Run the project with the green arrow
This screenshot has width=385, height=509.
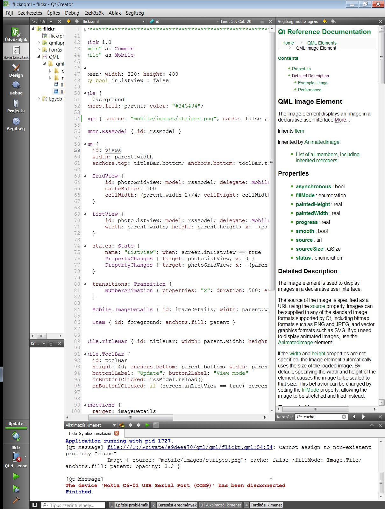click(x=16, y=476)
